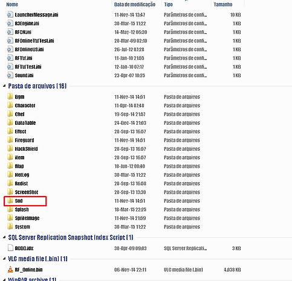This screenshot has width=292, height=281.
Task: Select the DataTable folder name
Action: (25, 123)
